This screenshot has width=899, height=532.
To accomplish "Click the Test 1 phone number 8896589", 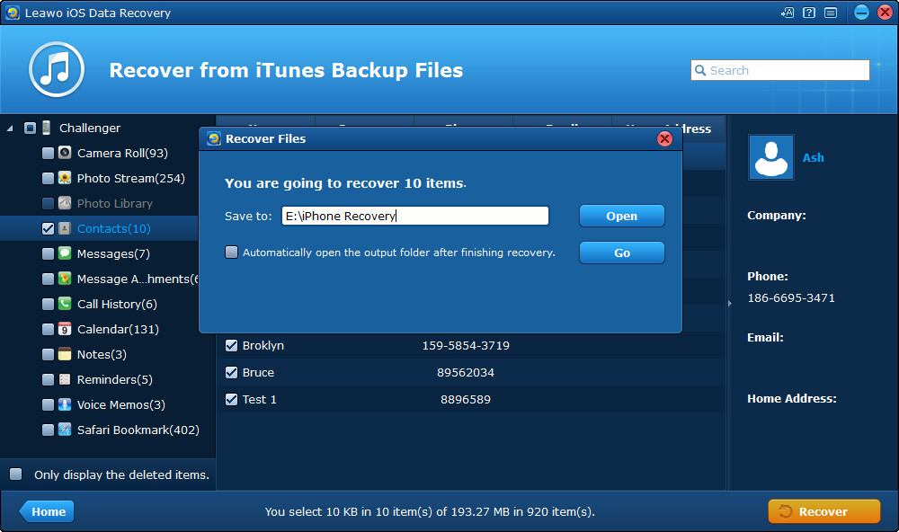I will point(466,400).
